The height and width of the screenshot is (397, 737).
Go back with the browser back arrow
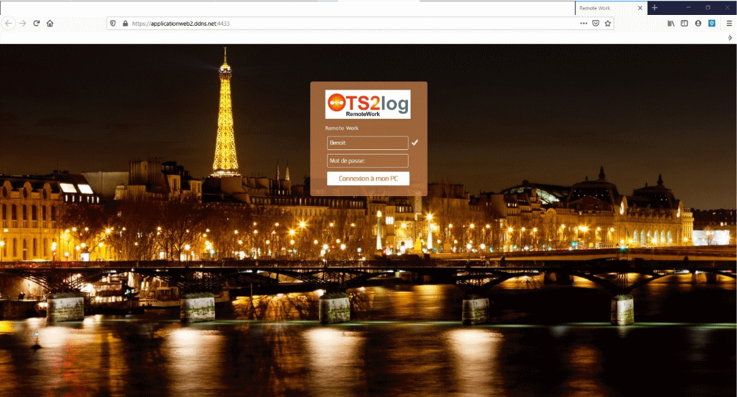[x=8, y=23]
